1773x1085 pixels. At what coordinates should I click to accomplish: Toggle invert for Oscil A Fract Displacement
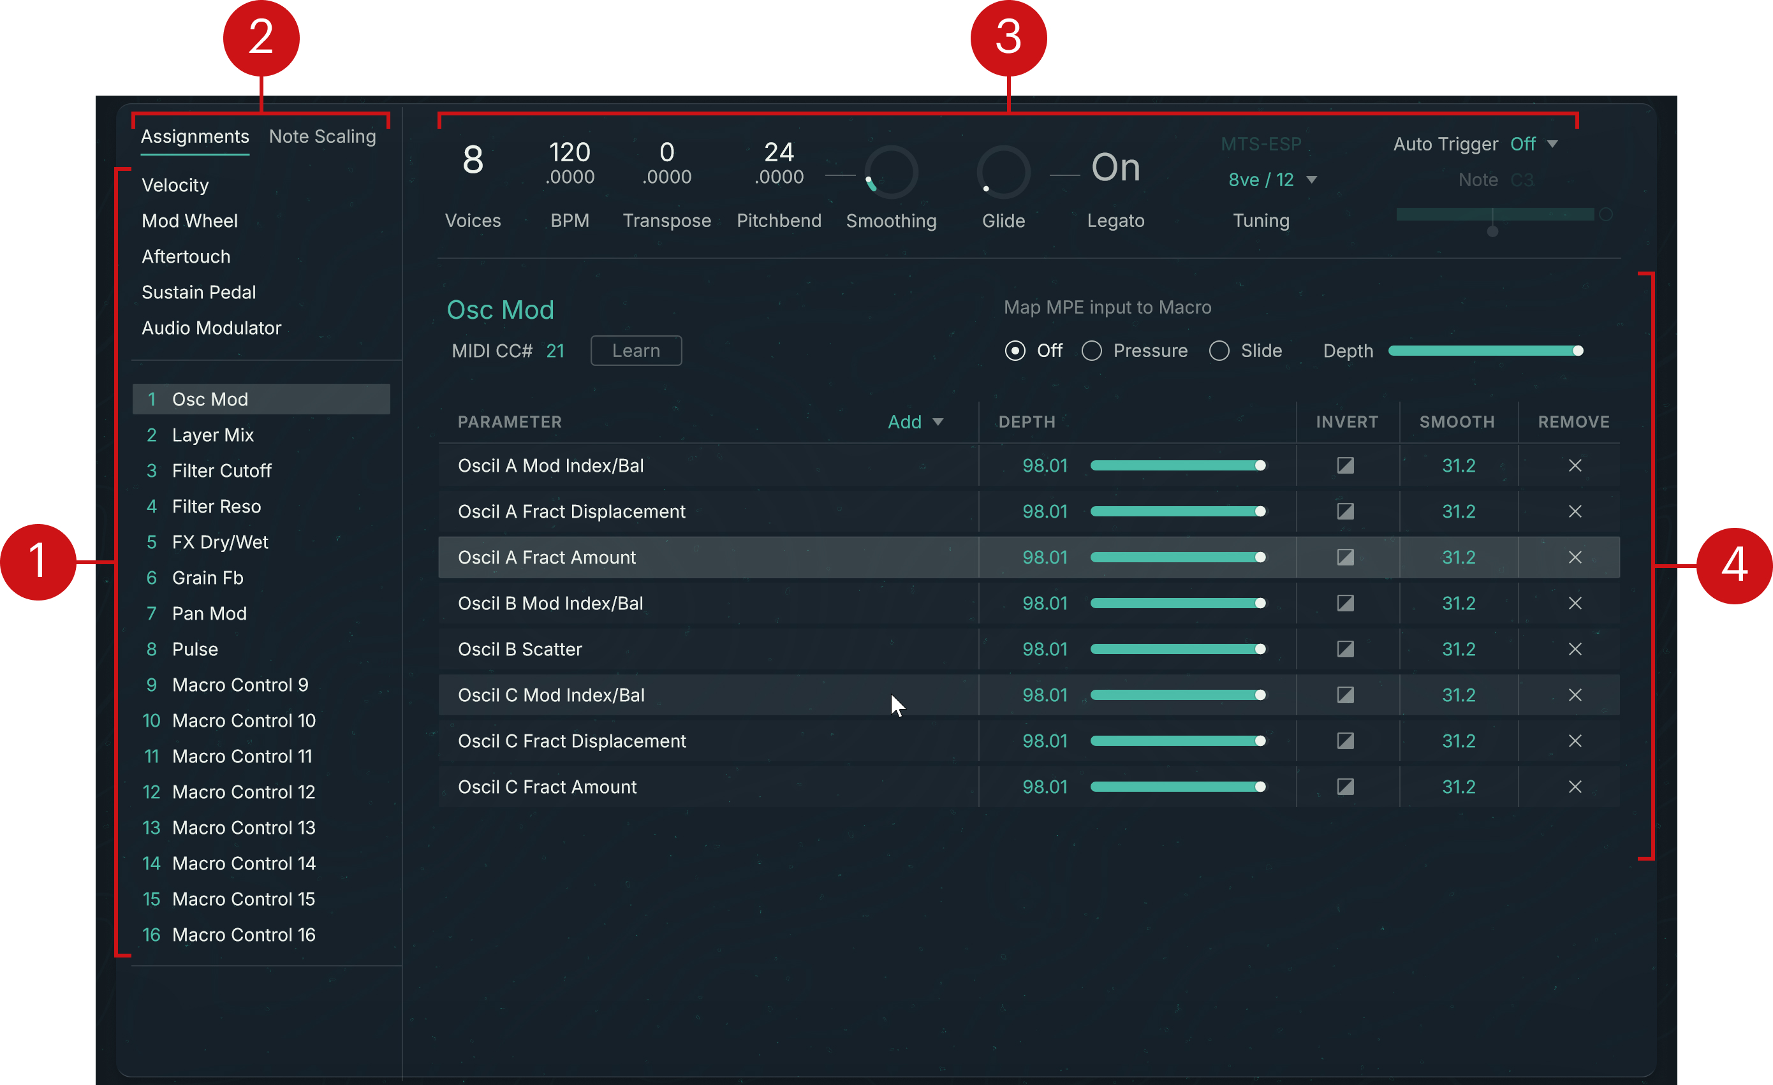(x=1345, y=511)
